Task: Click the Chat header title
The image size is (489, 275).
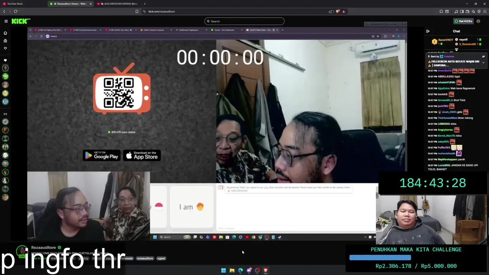Action: tap(457, 31)
